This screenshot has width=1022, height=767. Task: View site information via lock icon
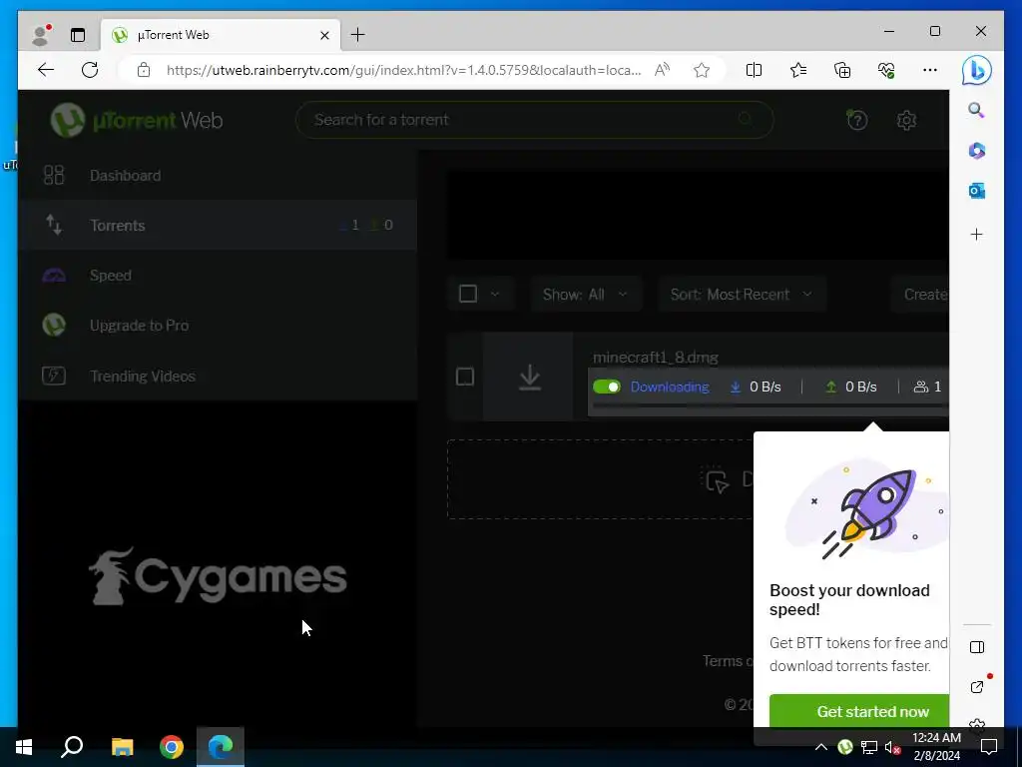[144, 70]
